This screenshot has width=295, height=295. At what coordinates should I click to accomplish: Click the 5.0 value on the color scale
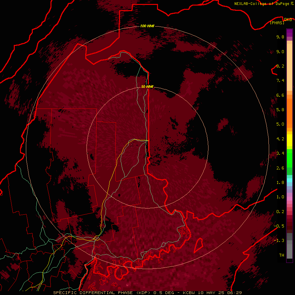(280, 124)
